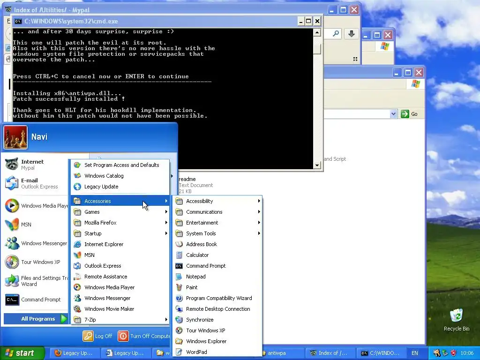
Task: Open the pinned E-mail Outlook Express item
Action: coord(36,183)
